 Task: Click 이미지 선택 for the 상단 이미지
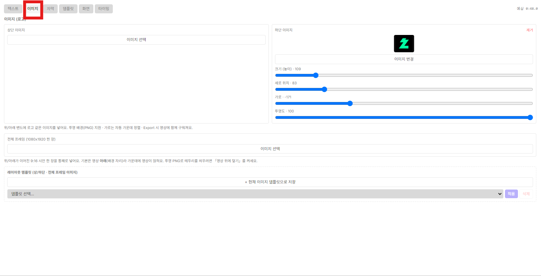coord(136,40)
